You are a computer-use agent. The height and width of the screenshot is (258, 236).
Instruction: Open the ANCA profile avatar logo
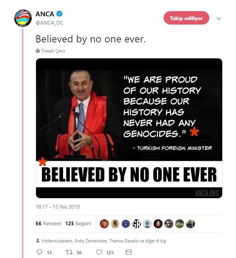pos(23,18)
